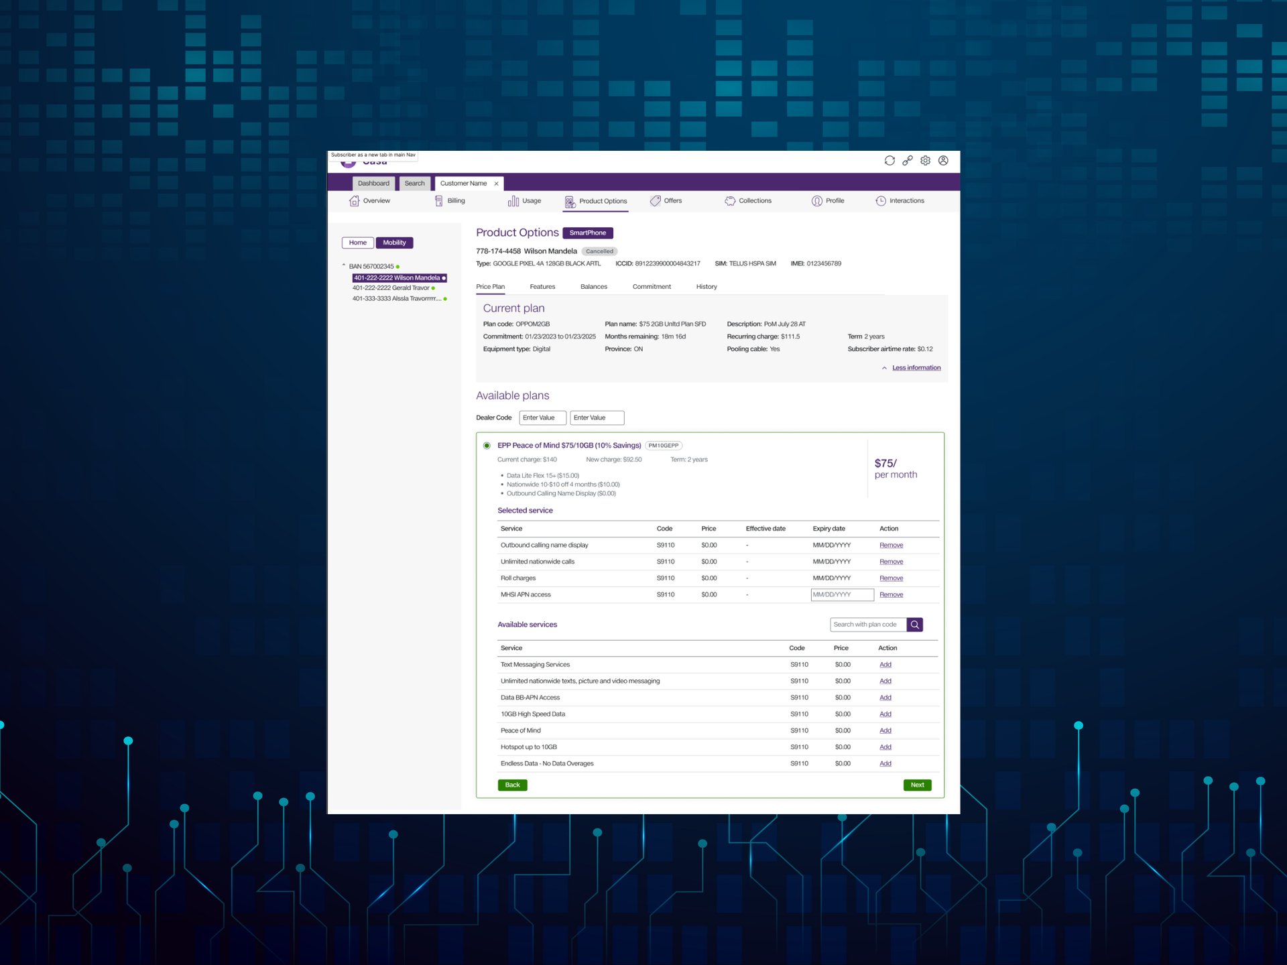Remove the Roll charges service
Viewport: 1287px width, 965px height.
891,578
